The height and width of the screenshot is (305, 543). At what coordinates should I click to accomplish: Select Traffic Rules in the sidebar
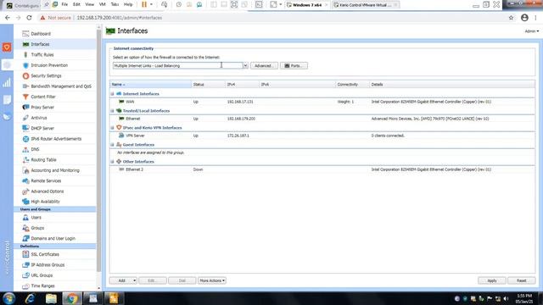[x=42, y=54]
